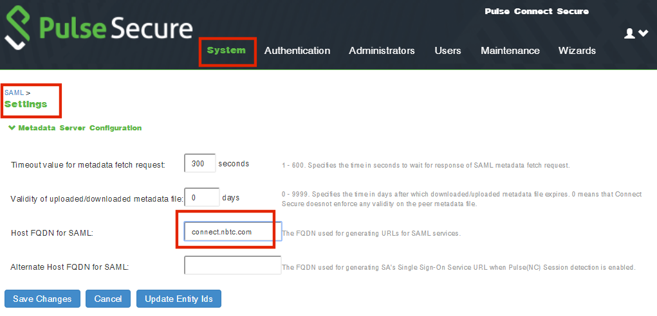Click the 'Pulse Connect Secure' header text
This screenshot has width=657, height=316.
(537, 12)
